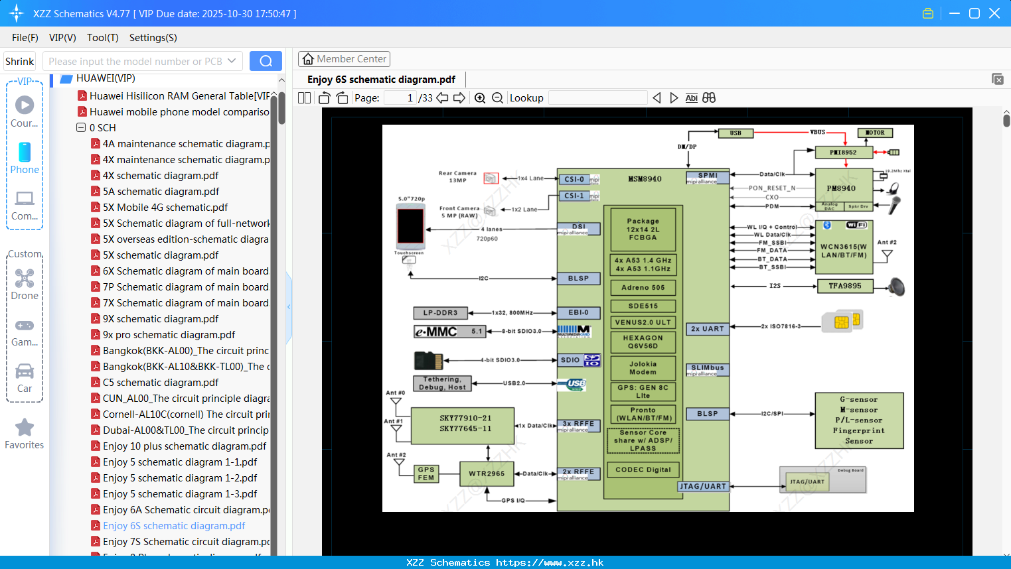
Task: Open Enjoy 5 schematic diagram 1-2.pdf
Action: coord(174,477)
